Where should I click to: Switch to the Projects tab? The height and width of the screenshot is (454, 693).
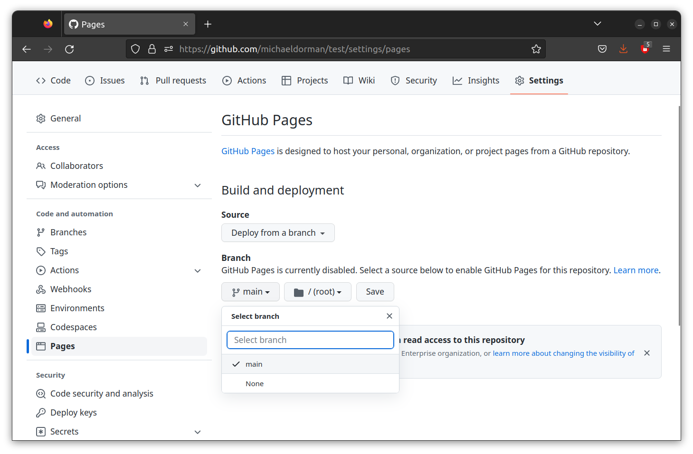pos(304,81)
